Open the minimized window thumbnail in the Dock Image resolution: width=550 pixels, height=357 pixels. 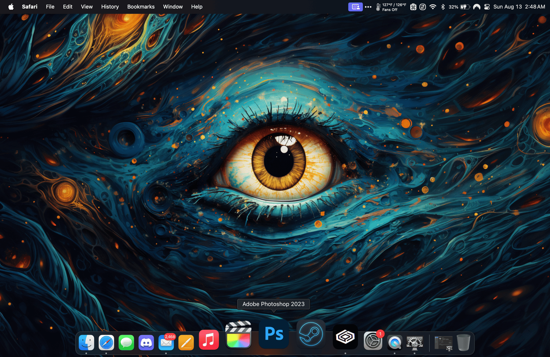click(443, 343)
